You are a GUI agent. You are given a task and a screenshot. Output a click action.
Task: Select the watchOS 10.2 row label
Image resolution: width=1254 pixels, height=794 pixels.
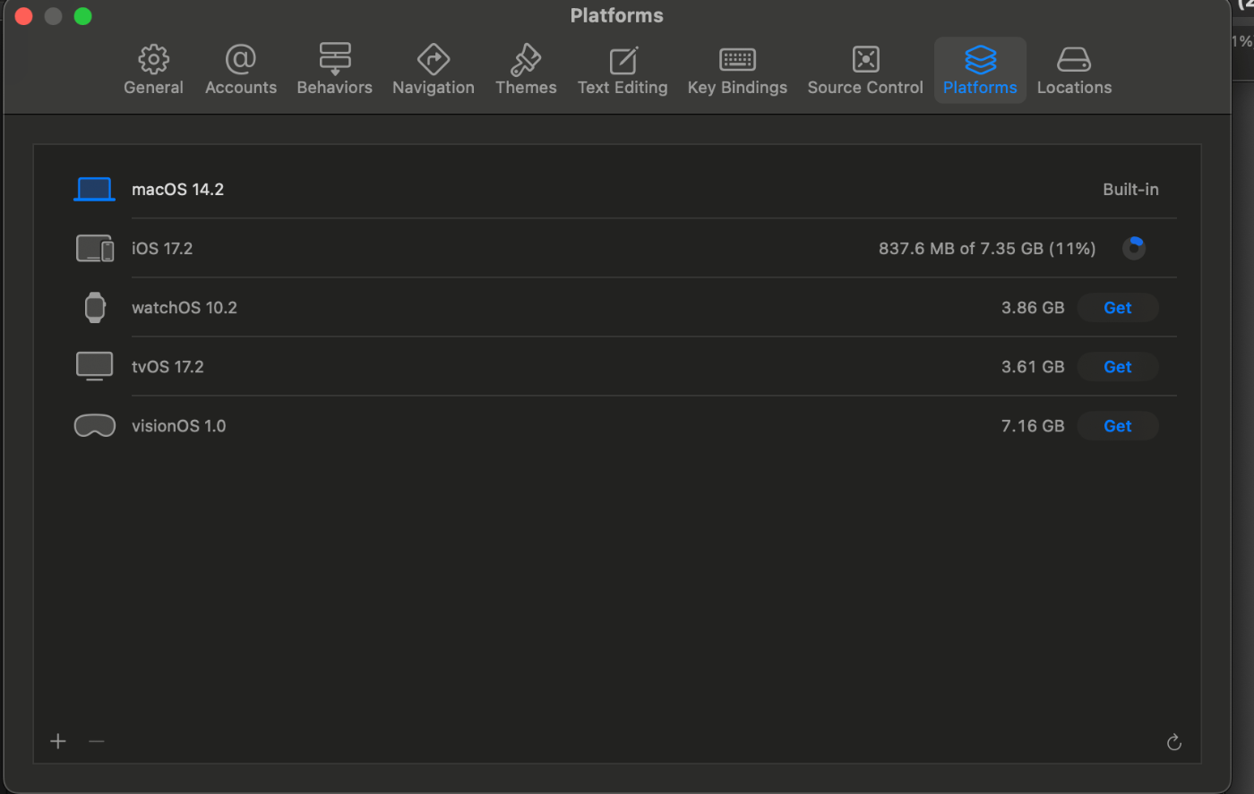[x=185, y=308]
